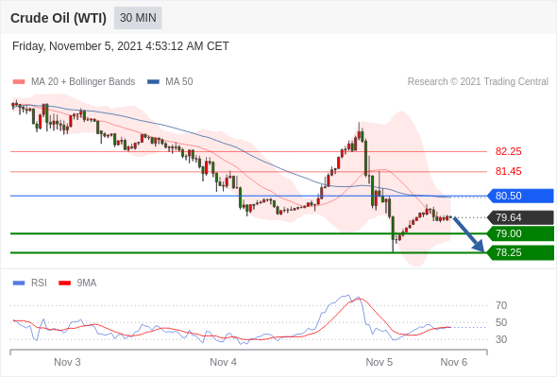Click the blue downward trend arrow
Screen dimensions: 557x378
(x=468, y=234)
